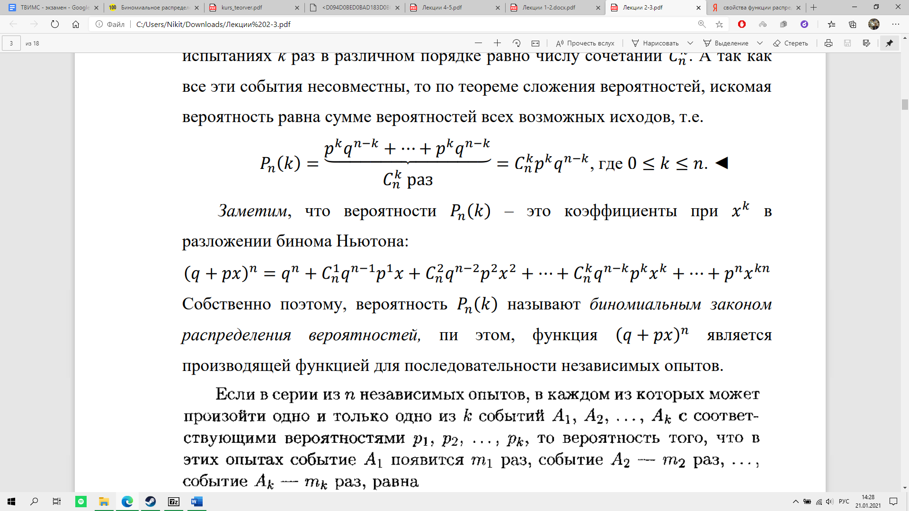
Task: Open a new browser tab
Action: [x=814, y=8]
